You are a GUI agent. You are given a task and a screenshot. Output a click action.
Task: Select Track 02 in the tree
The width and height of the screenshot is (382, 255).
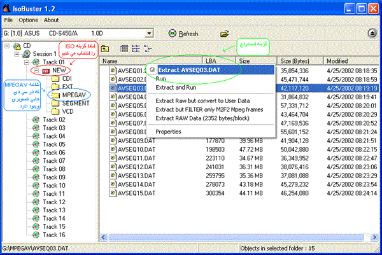(54, 120)
